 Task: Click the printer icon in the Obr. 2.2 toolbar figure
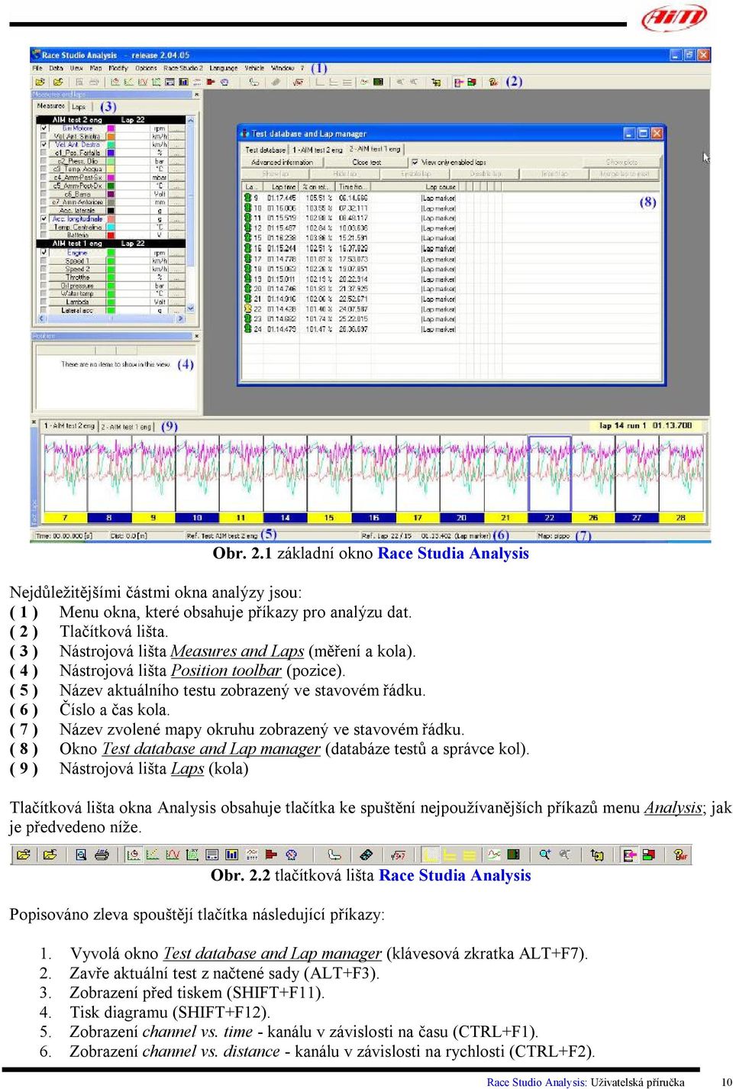(x=102, y=855)
